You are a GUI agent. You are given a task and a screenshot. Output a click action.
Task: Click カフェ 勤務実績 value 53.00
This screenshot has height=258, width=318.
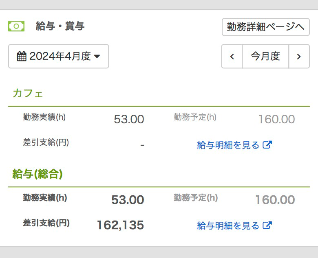[129, 119]
